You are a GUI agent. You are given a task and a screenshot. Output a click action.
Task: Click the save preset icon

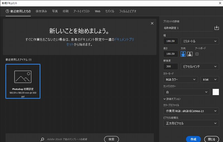217,28
